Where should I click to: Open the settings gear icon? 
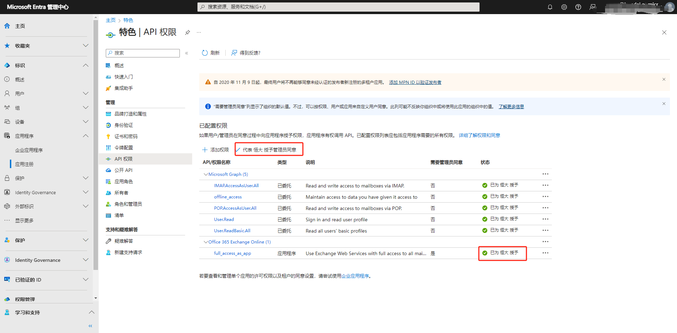(564, 7)
